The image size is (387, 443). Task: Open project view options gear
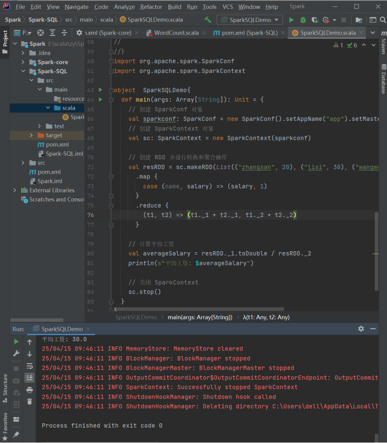pyautogui.click(x=79, y=33)
